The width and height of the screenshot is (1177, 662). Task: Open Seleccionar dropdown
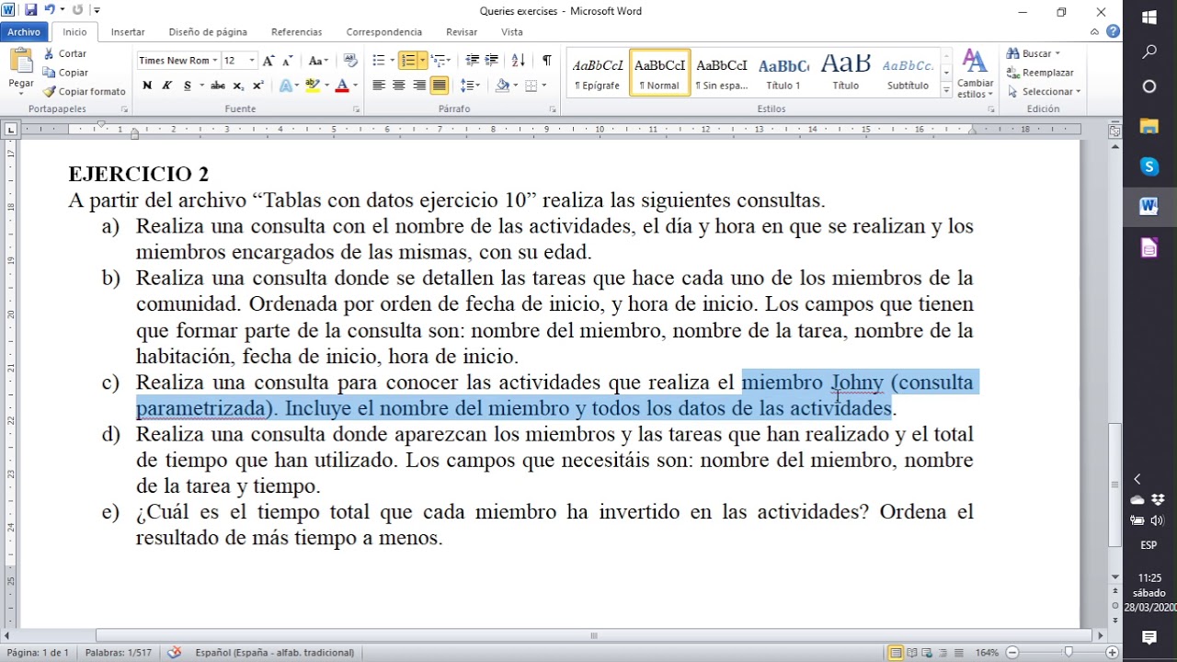point(1044,91)
